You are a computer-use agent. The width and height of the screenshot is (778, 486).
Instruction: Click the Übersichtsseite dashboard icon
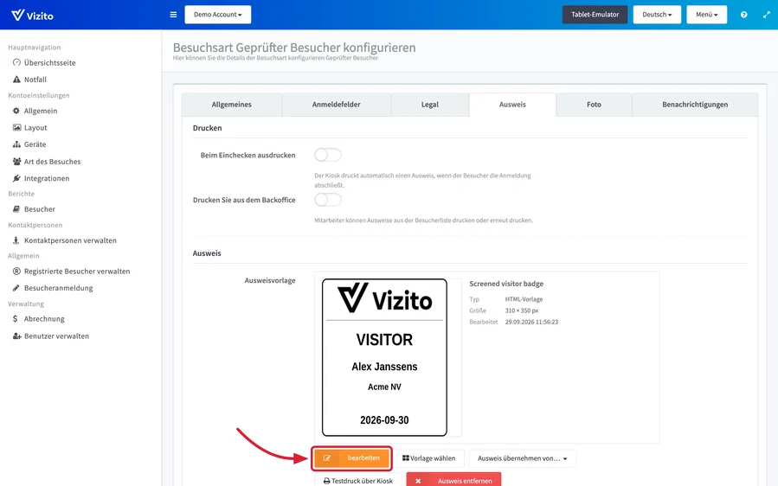(x=16, y=62)
